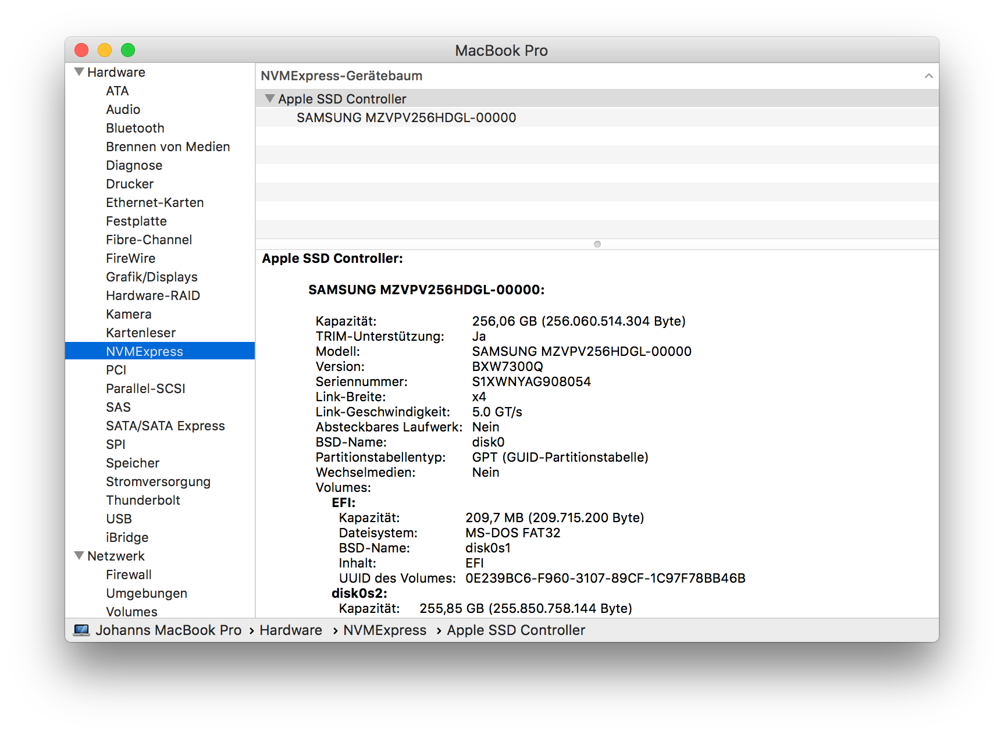The image size is (1004, 735).
Task: Click the firmware version BXW7300Q
Action: click(507, 366)
